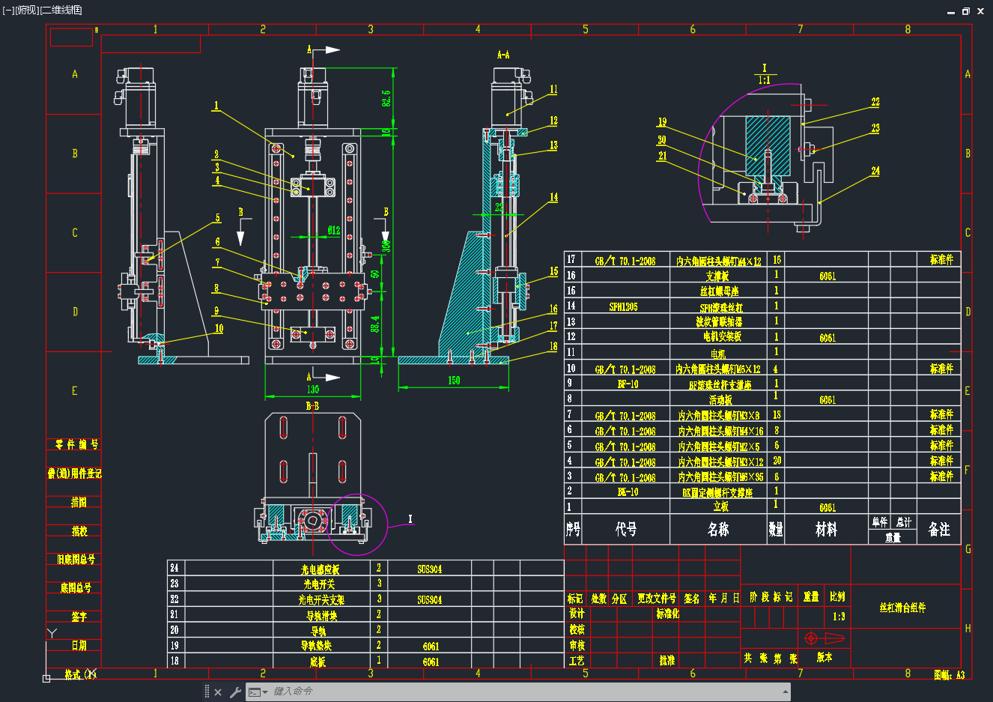The height and width of the screenshot is (702, 993).
Task: Select the part name "光电开关支架"
Action: (x=321, y=600)
